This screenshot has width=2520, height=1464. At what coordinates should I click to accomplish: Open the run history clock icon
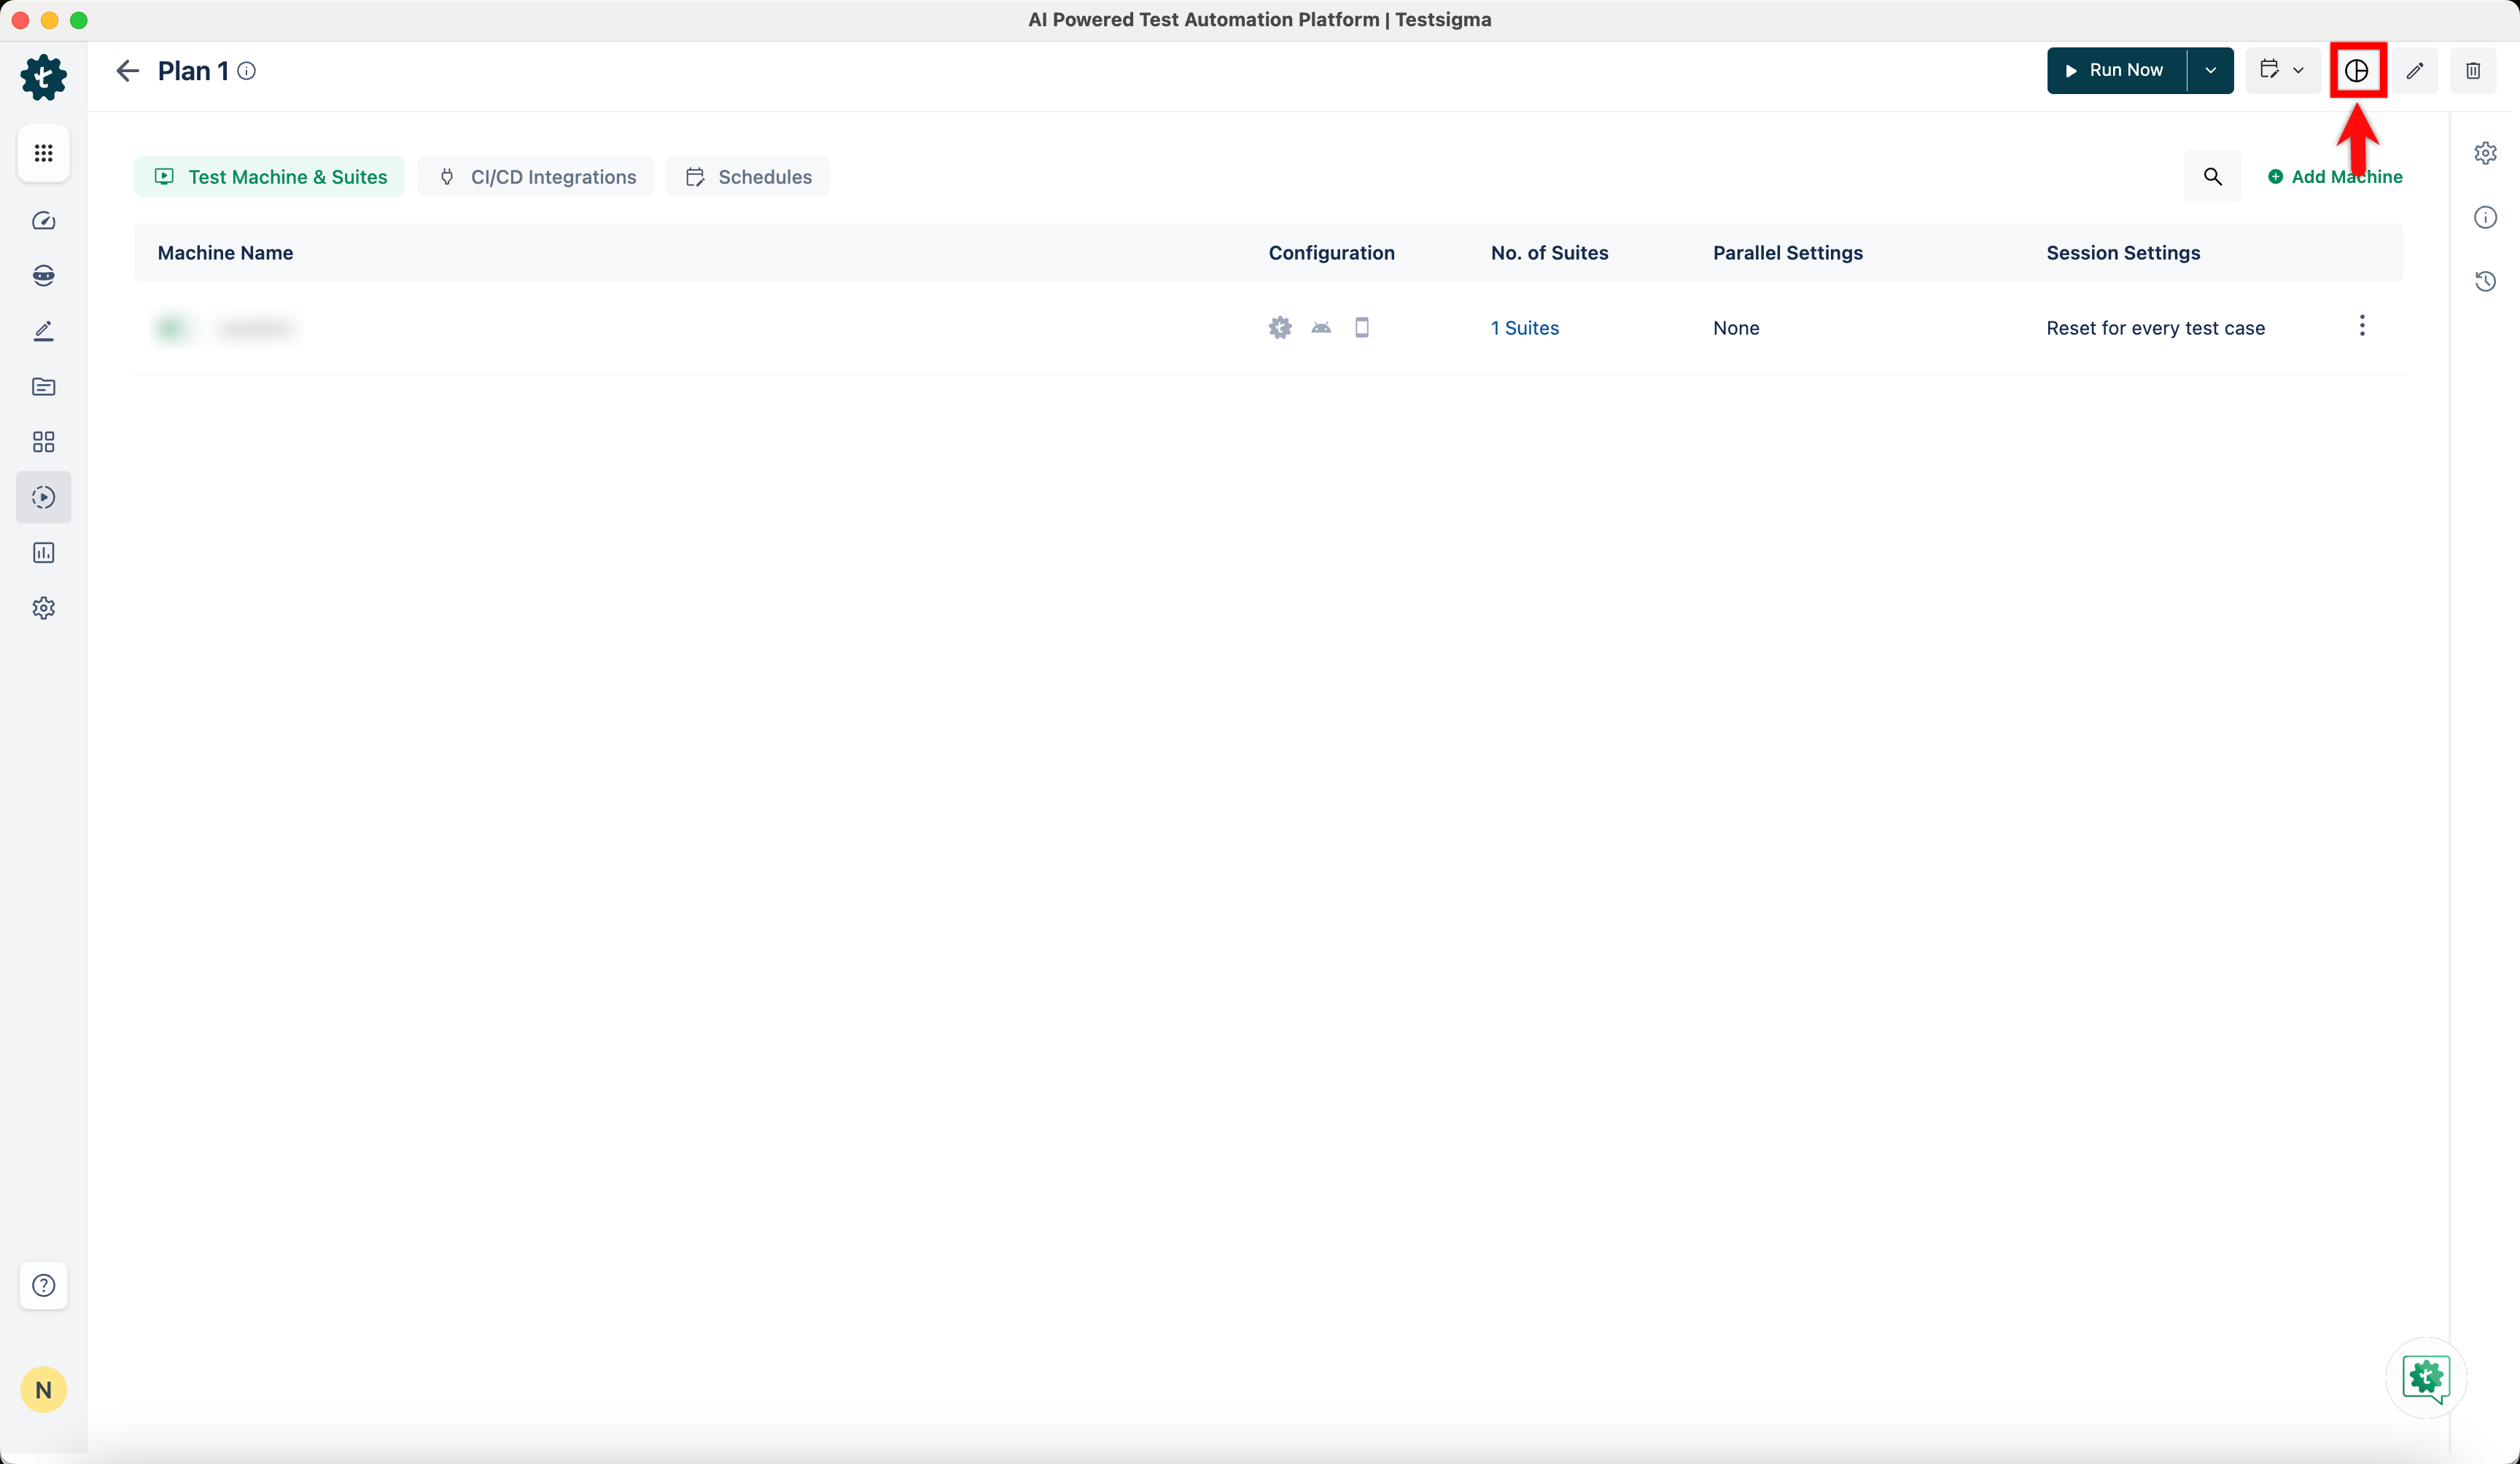pos(2485,281)
